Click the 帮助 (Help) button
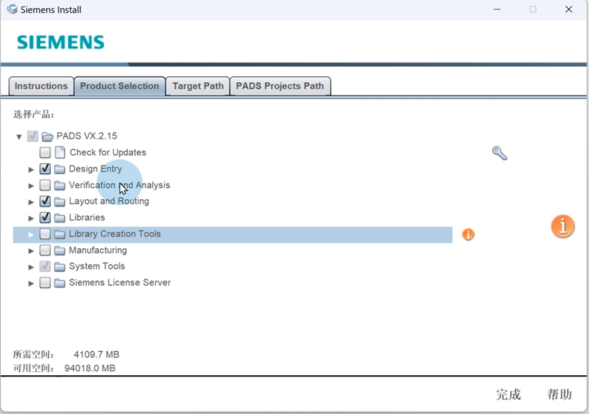The image size is (589, 414). 559,394
